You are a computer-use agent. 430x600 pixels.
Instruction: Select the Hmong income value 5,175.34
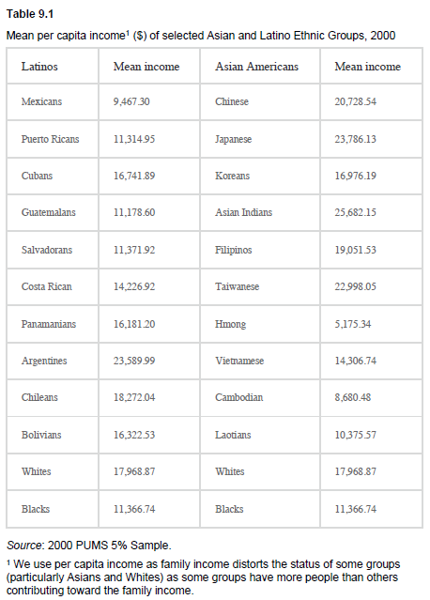pos(353,324)
